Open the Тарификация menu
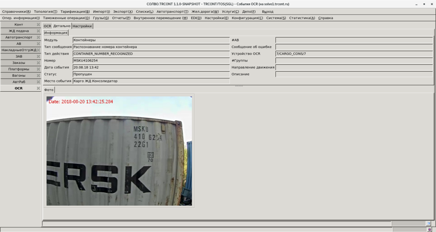Screen dimensions: 436x232 (75, 12)
